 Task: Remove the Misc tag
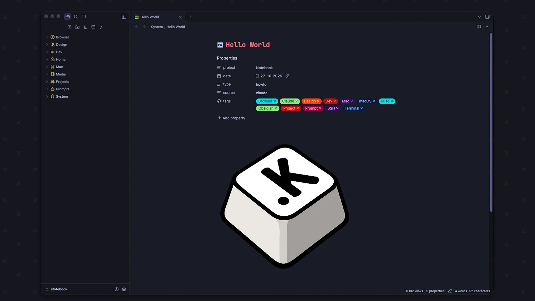point(392,101)
